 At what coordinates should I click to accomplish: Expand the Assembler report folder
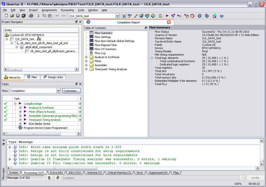coord(86,65)
